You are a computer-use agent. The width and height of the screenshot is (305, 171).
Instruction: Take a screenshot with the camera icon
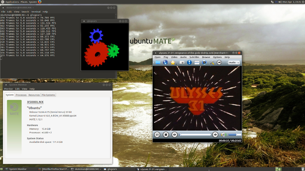(182, 62)
